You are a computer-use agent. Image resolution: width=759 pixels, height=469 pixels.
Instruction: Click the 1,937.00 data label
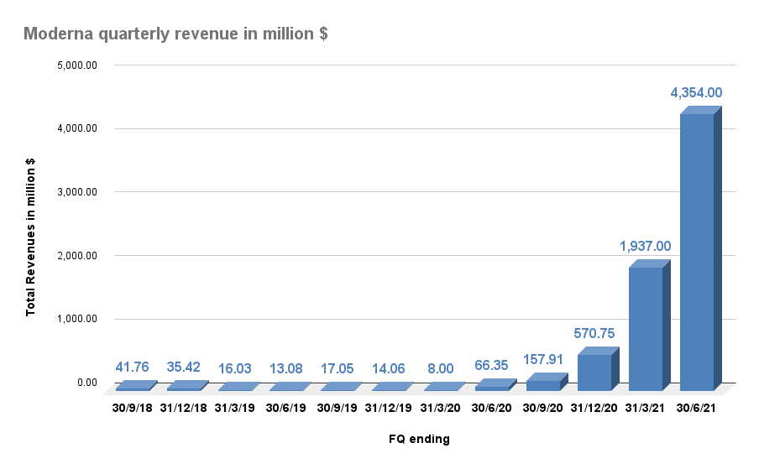[645, 246]
